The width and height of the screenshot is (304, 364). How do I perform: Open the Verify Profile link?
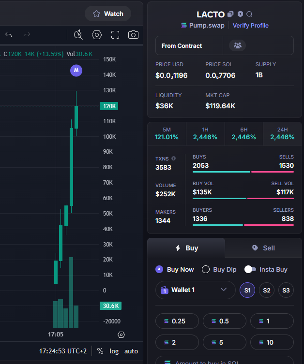(x=251, y=26)
